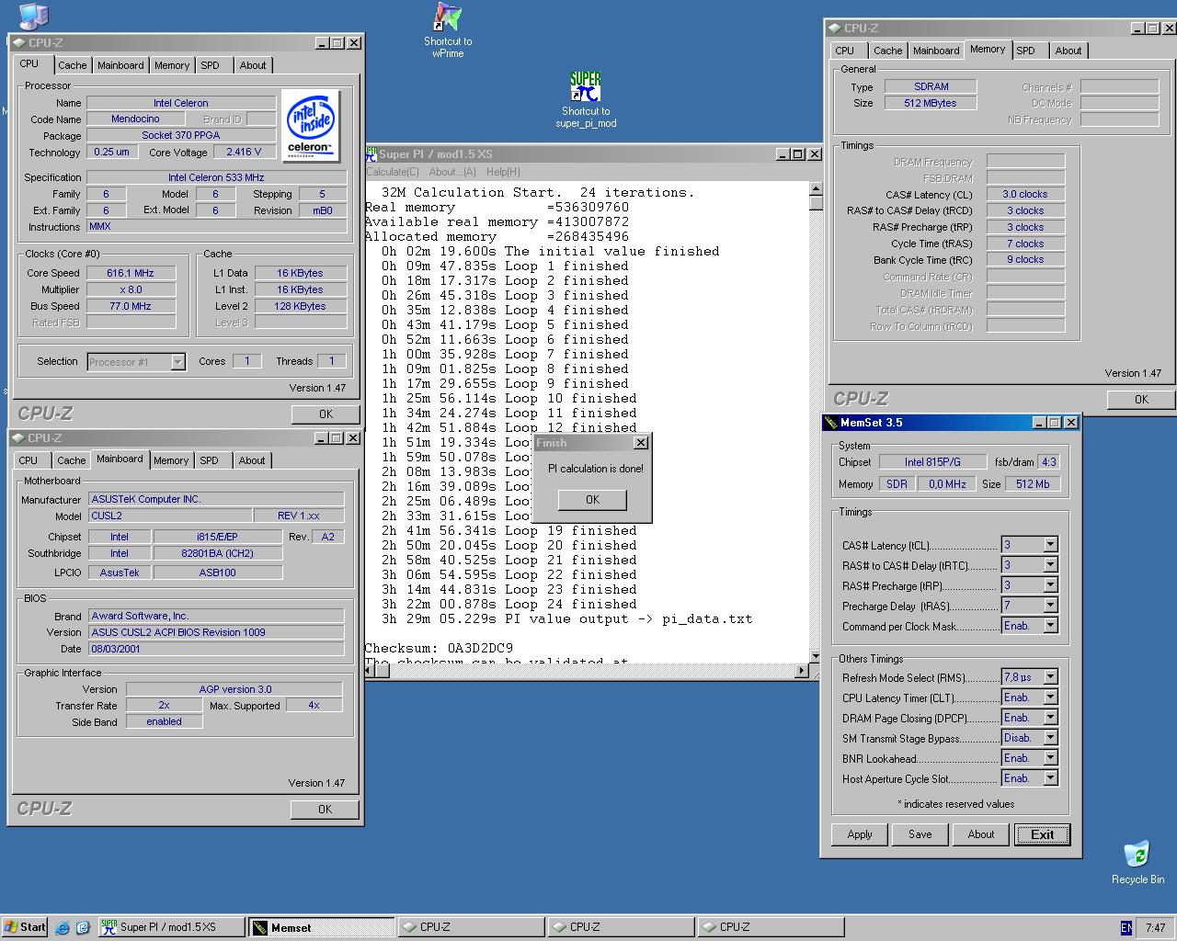This screenshot has width=1177, height=941.
Task: Click the MemSet 3.5 title bar icon
Action: point(830,423)
